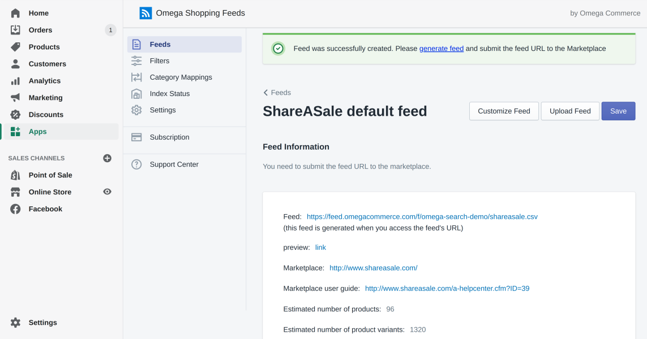This screenshot has height=339, width=647.
Task: Open the shareasale.csv feed URL
Action: tap(422, 216)
